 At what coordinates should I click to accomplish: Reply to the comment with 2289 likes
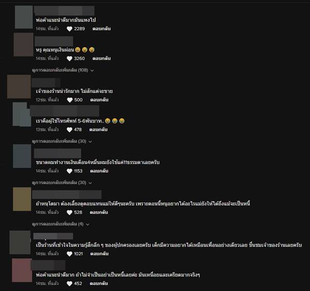click(101, 28)
